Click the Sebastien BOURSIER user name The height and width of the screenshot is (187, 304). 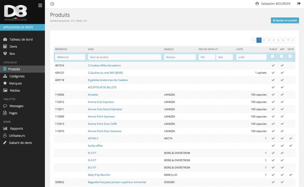[275, 4]
